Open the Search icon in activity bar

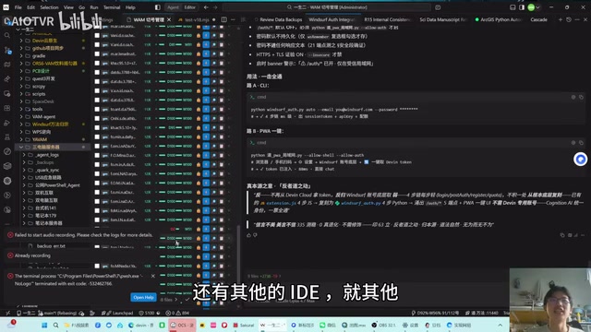pyautogui.click(x=7, y=35)
